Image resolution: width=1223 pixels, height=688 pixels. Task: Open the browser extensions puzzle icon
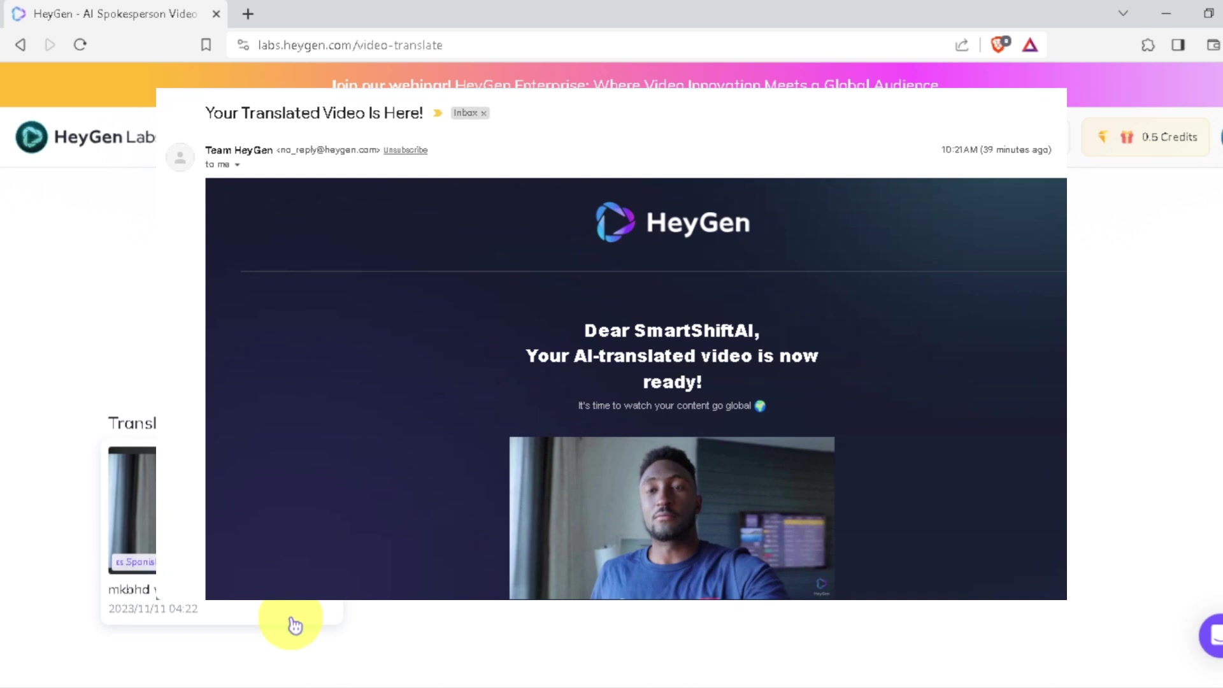[x=1148, y=45]
